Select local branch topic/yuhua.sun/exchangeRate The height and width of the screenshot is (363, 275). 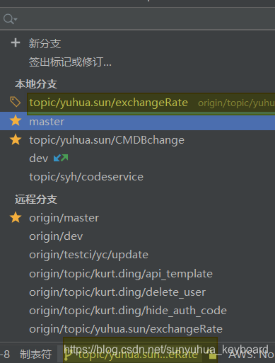108,103
